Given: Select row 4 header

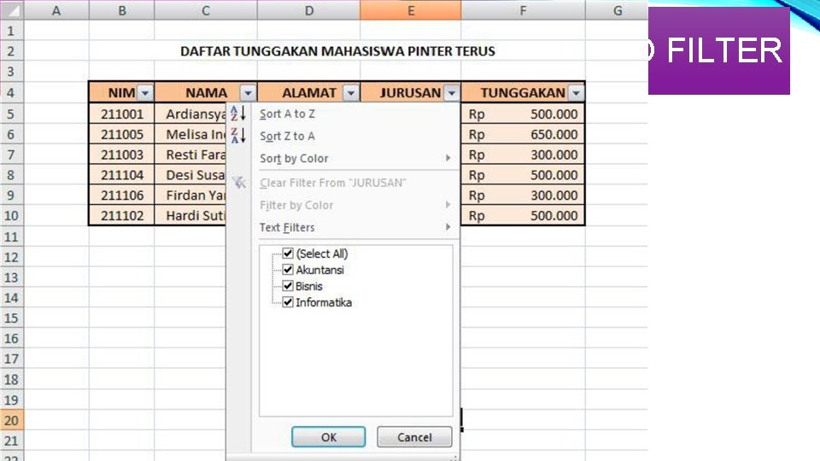Looking at the screenshot, I should pyautogui.click(x=11, y=93).
